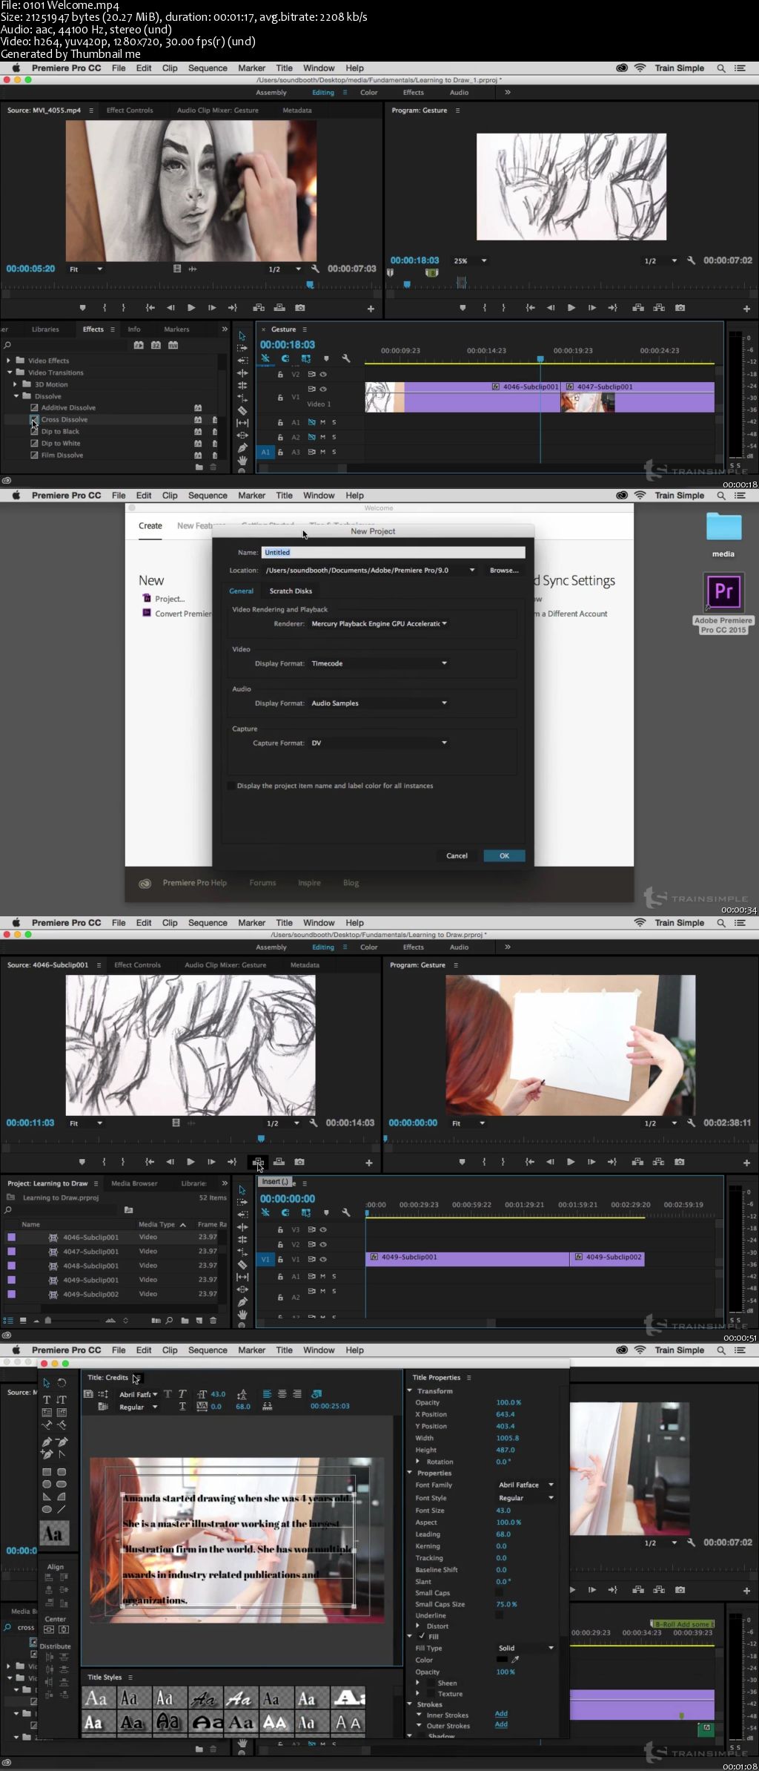Click OK in the New Project dialog

click(x=504, y=855)
